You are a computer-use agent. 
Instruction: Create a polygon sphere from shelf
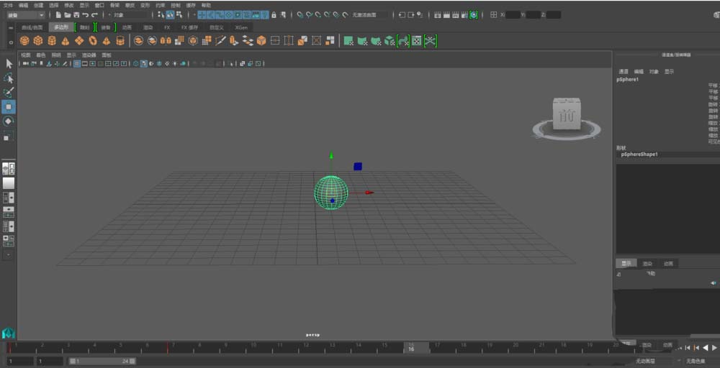click(x=24, y=41)
